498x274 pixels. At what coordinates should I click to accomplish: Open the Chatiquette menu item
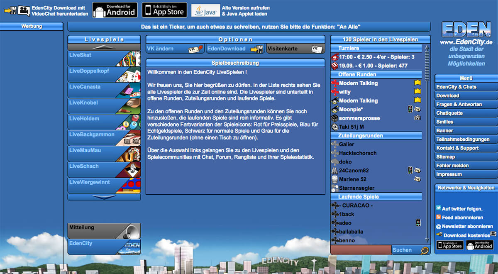pyautogui.click(x=466, y=113)
